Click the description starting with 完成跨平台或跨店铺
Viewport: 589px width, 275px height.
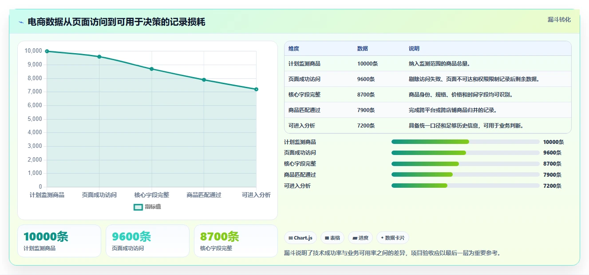pyautogui.click(x=453, y=110)
